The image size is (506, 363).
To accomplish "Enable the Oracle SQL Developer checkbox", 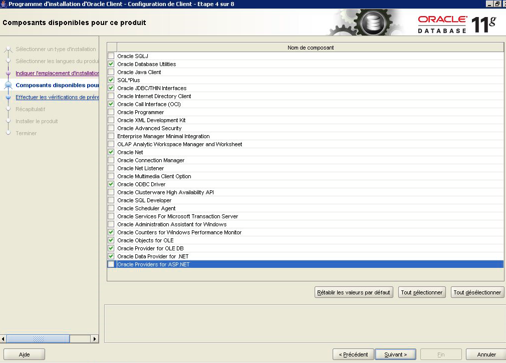I will (111, 200).
